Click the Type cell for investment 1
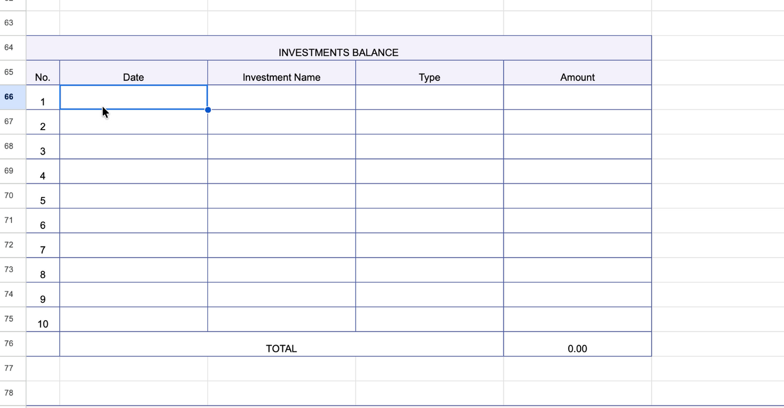Image resolution: width=784 pixels, height=408 pixels. [430, 97]
